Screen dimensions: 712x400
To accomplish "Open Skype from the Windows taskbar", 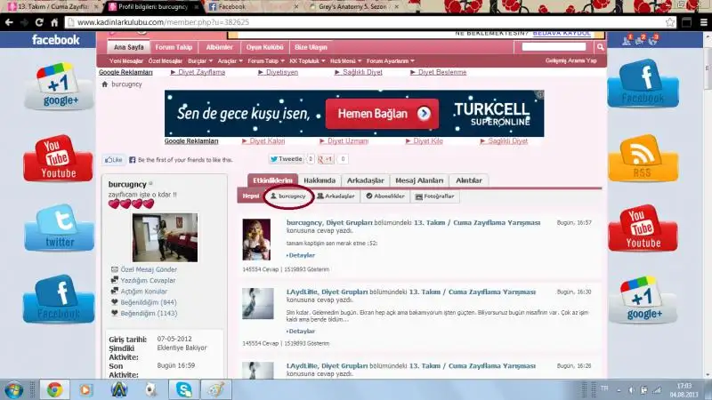I will click(183, 389).
